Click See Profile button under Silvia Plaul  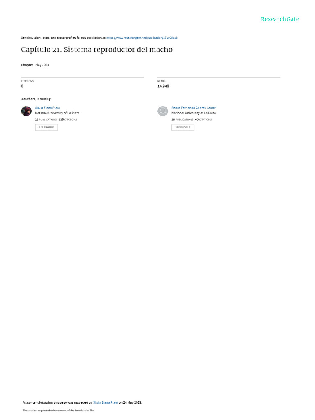click(46, 127)
